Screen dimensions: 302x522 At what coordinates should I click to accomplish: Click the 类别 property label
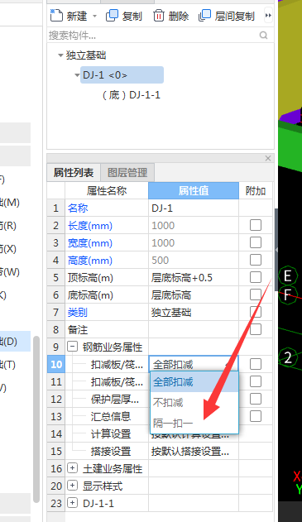[x=78, y=312]
